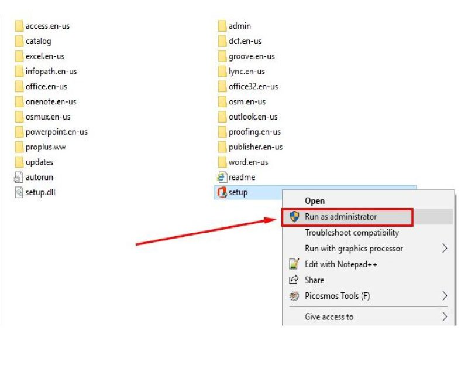Run setup by clicking its Office icon
Screen dimensions: 468x381
point(222,192)
